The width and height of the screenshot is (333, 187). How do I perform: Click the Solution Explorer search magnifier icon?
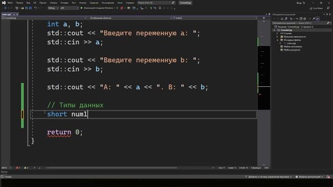pos(328,23)
